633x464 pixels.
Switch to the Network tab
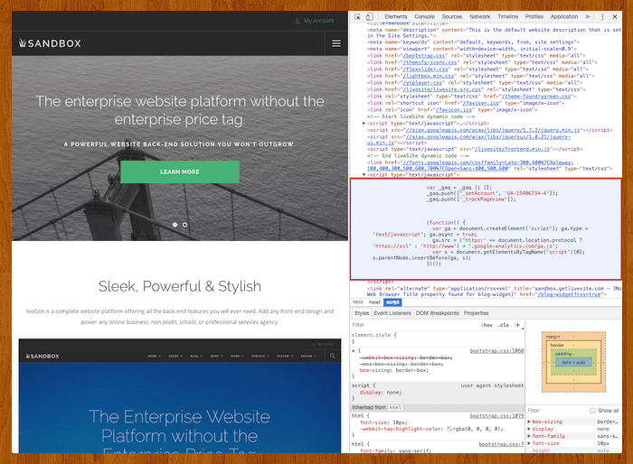(479, 17)
